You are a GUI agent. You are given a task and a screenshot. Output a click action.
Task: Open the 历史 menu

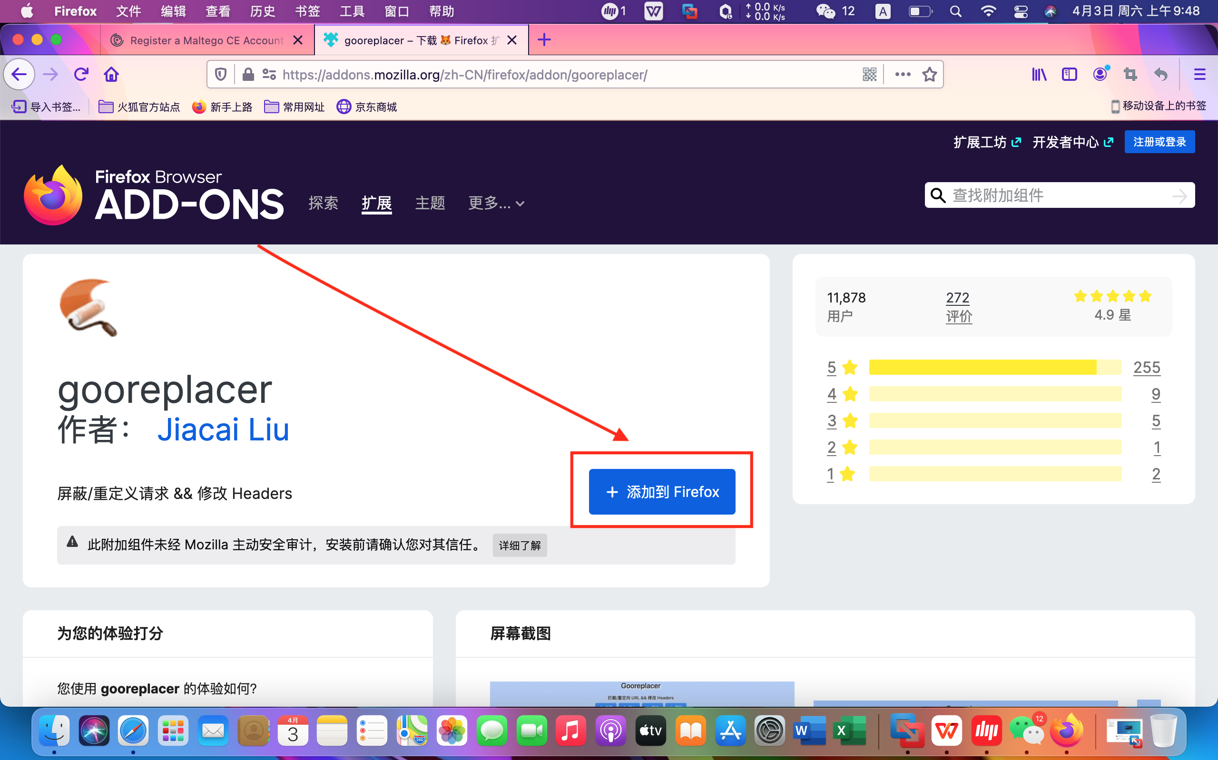tap(263, 11)
